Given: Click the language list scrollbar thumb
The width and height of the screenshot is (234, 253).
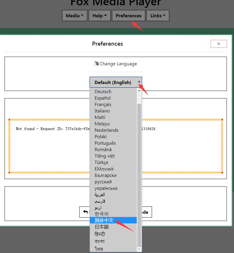Looking at the screenshot, I should [139, 175].
